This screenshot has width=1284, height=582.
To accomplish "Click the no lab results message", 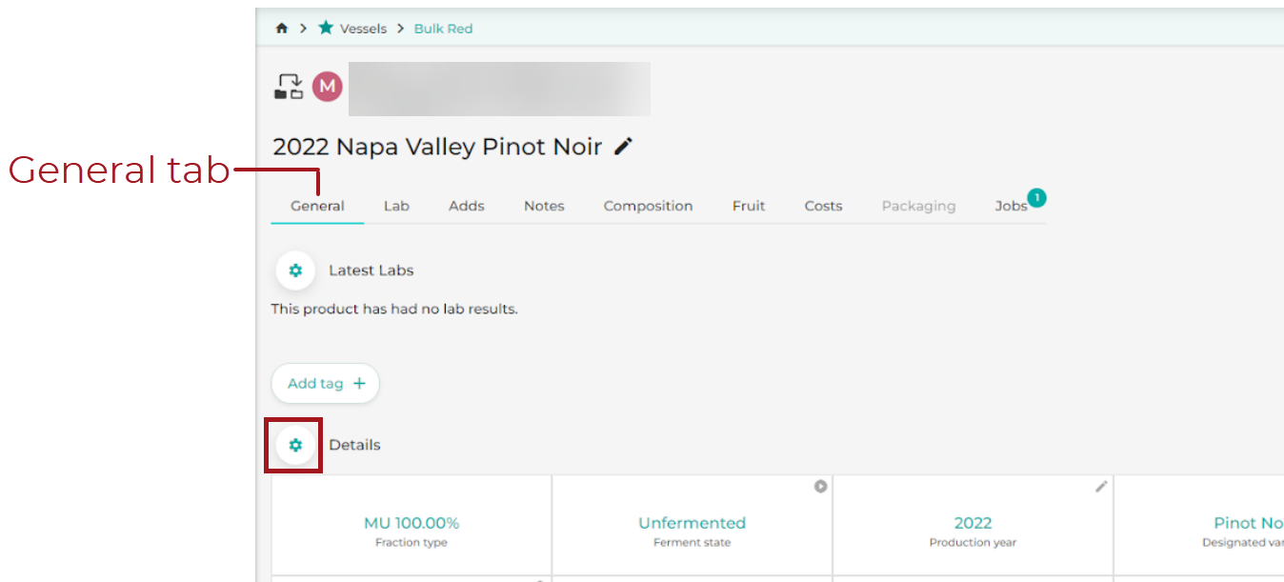I will (x=394, y=309).
